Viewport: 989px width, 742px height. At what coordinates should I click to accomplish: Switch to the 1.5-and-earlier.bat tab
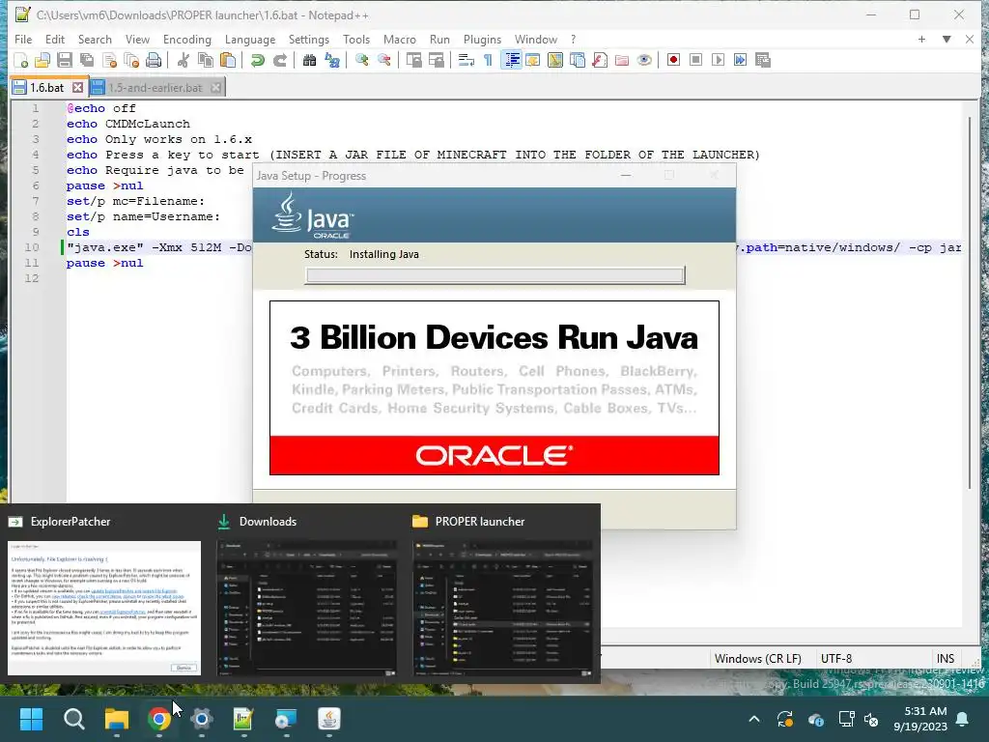(x=155, y=88)
